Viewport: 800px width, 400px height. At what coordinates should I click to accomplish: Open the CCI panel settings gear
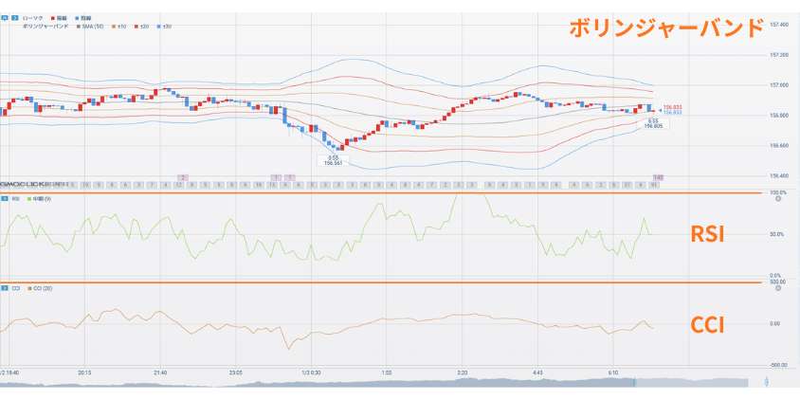(777, 288)
